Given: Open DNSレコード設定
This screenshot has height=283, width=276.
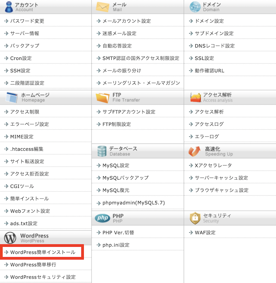Looking at the screenshot, I should 215,46.
